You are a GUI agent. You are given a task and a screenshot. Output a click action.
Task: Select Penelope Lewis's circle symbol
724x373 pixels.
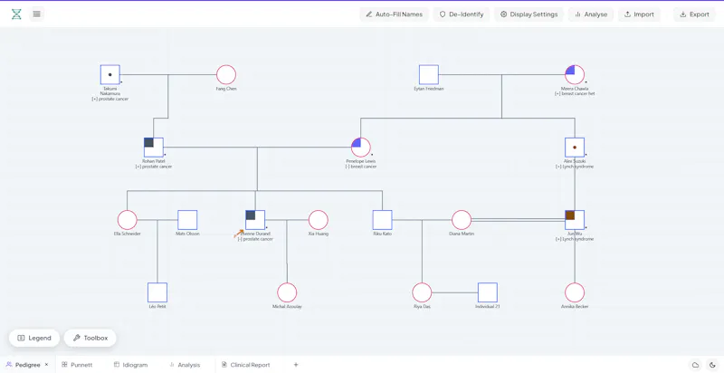(x=360, y=148)
